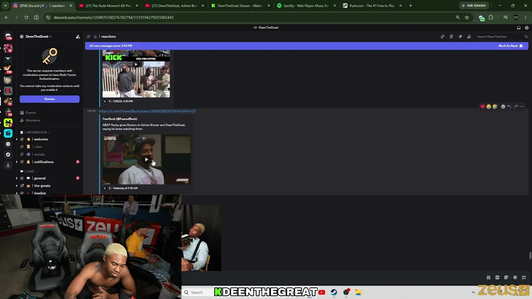Reply to the FearBuck link message
This screenshot has width=532, height=299.
pyautogui.click(x=509, y=107)
